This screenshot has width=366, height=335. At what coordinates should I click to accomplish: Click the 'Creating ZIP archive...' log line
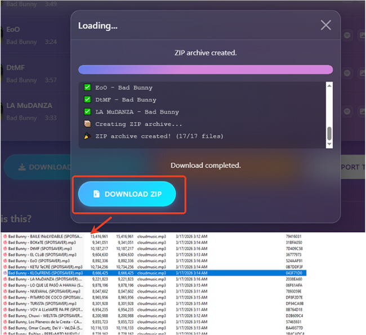pyautogui.click(x=139, y=124)
